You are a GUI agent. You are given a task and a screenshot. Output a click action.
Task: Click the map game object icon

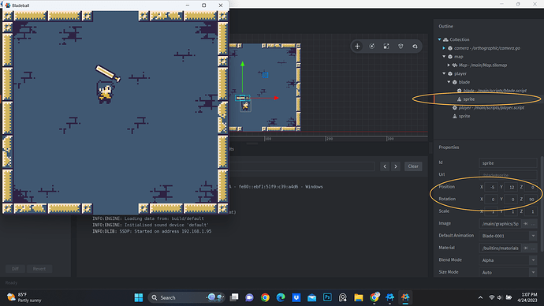[x=450, y=57]
